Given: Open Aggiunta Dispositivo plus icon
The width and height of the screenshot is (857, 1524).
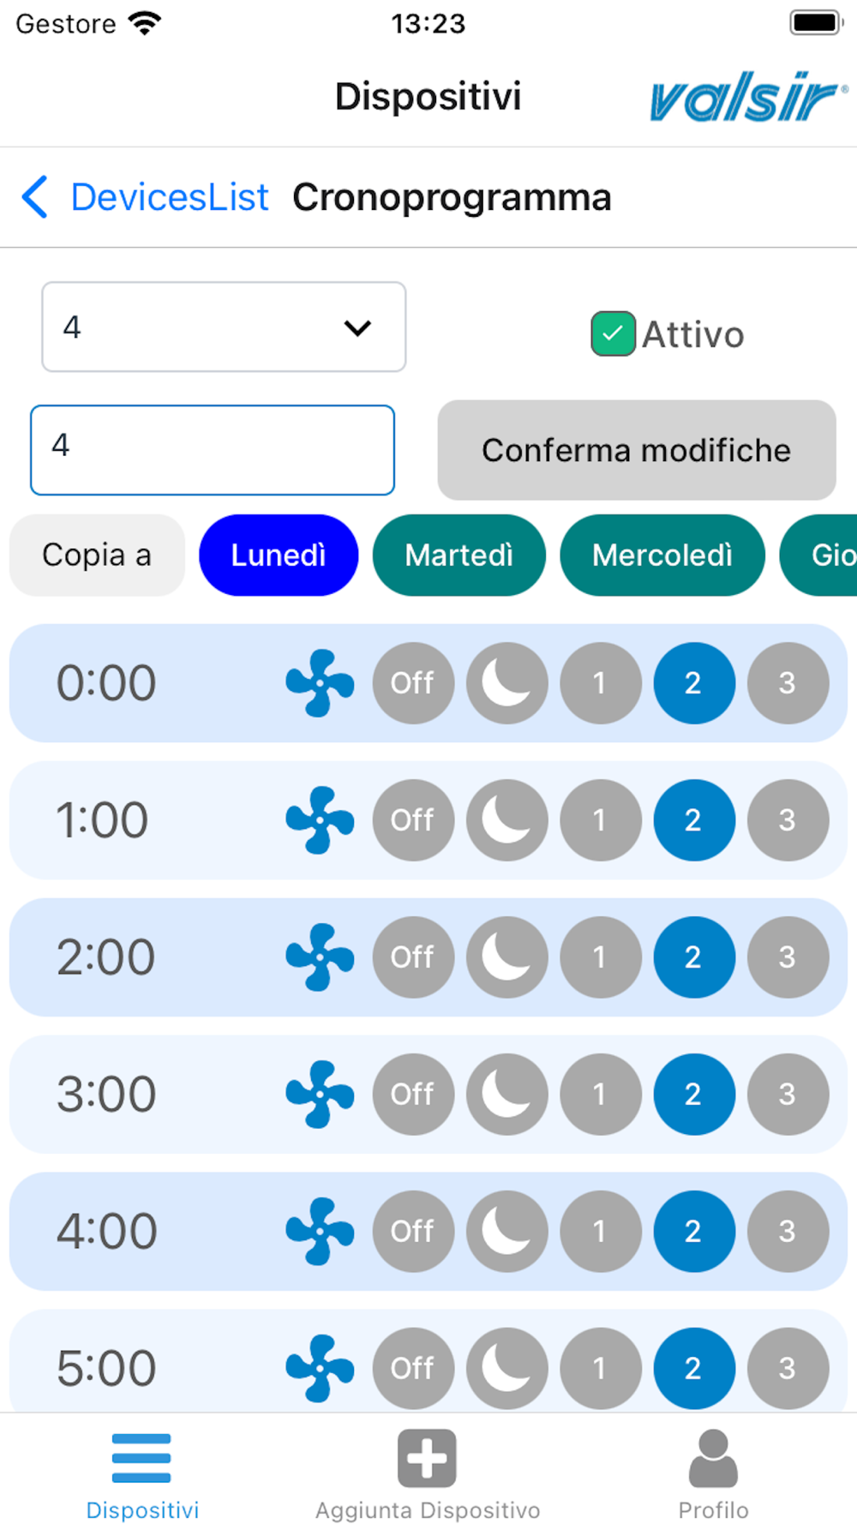Looking at the screenshot, I should pyautogui.click(x=427, y=1458).
